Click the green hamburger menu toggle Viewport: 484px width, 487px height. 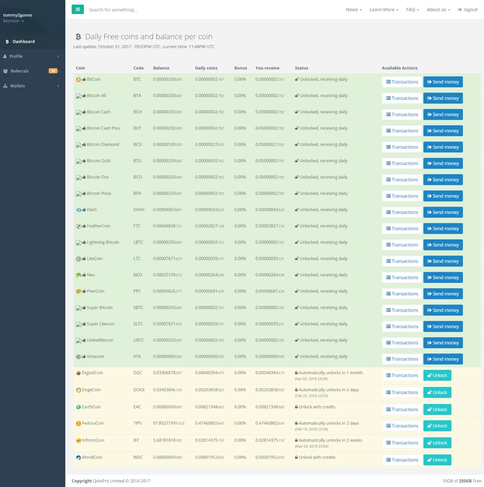78,10
